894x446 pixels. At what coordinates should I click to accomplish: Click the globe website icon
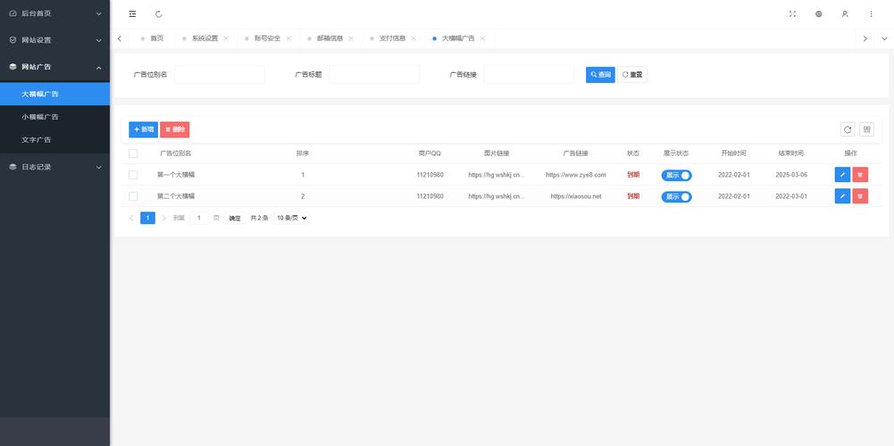click(818, 14)
